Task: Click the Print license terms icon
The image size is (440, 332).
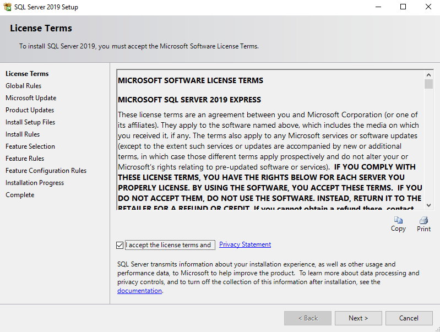Action: click(x=423, y=220)
